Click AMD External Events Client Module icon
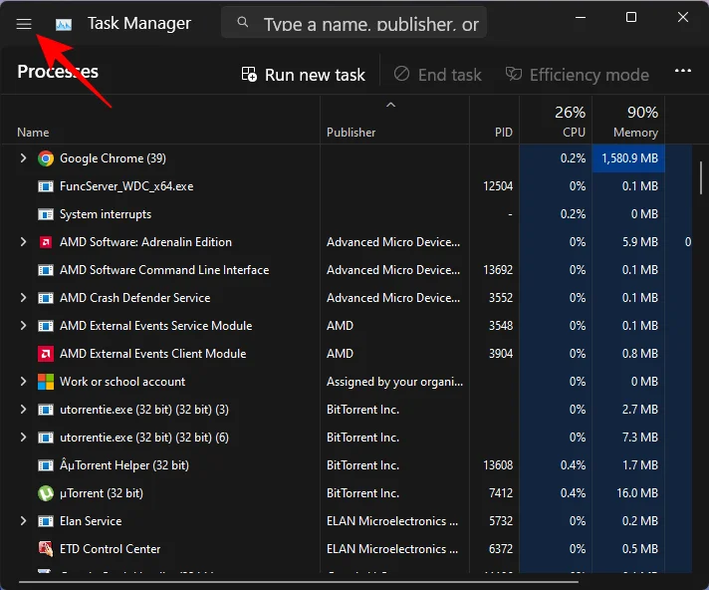 46,354
